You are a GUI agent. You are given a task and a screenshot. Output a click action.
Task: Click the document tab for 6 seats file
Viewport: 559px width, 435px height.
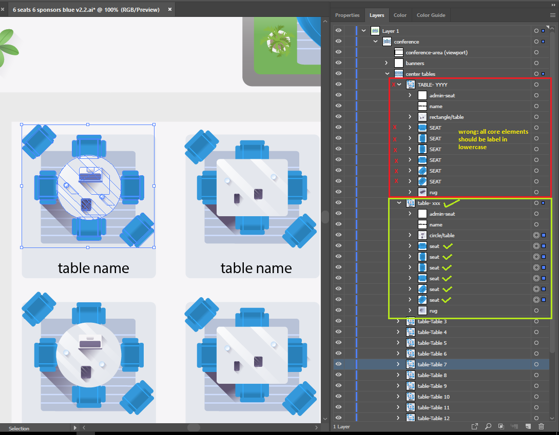click(86, 10)
